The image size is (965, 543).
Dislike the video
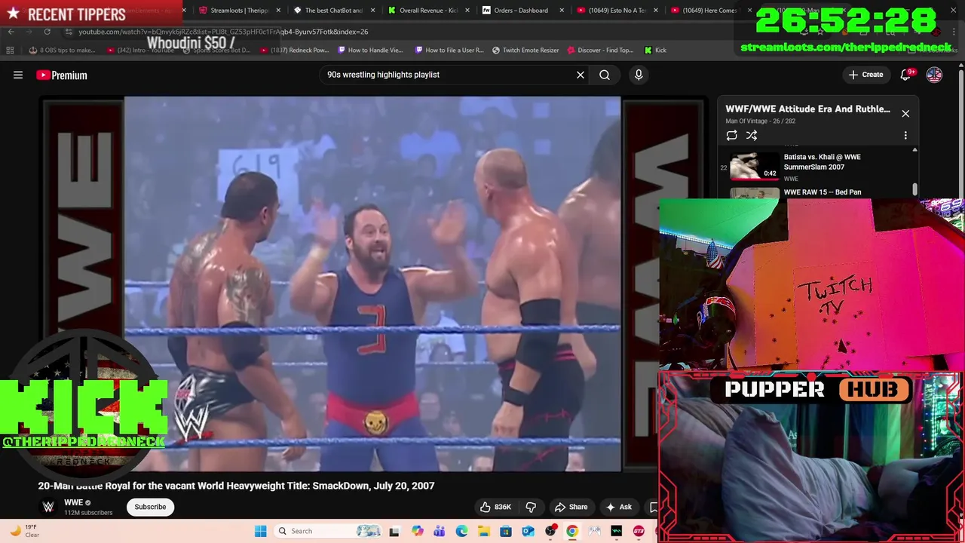click(531, 507)
